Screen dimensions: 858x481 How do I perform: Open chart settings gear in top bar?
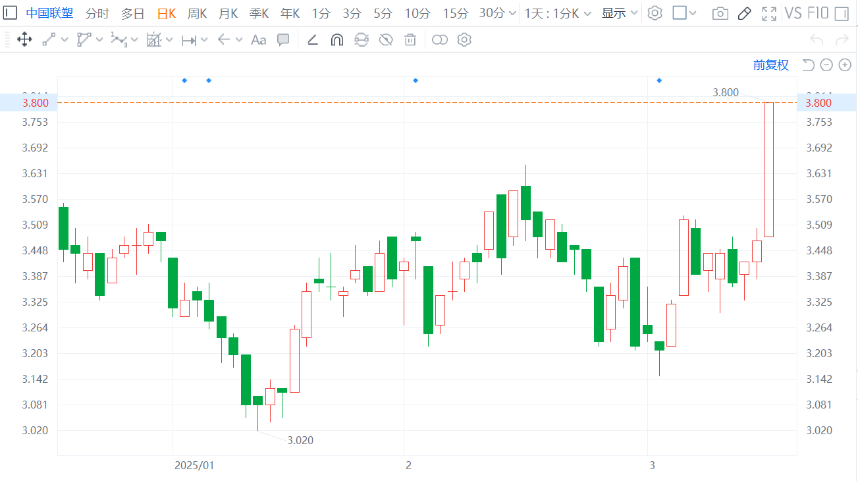coord(655,13)
